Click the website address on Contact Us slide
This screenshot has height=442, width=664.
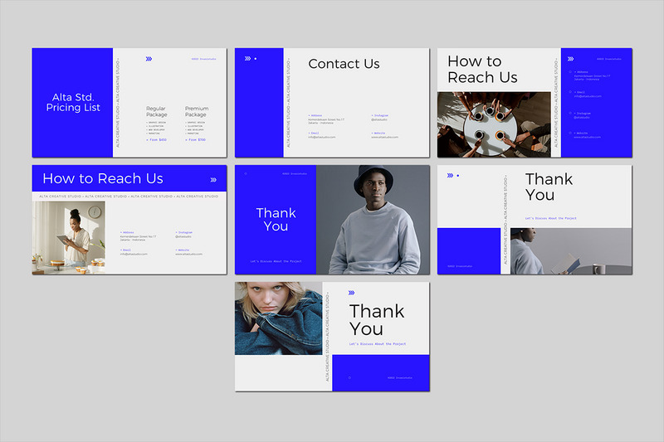pyautogui.click(x=384, y=137)
